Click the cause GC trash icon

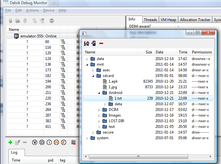[25, 21]
